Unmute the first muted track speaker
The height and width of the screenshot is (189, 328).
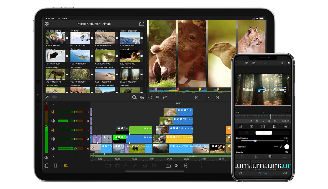tap(53, 112)
